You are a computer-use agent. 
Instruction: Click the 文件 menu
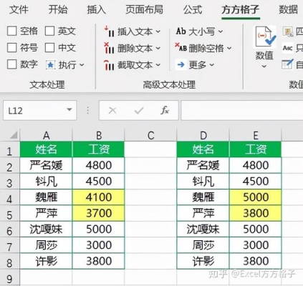[x=19, y=10]
